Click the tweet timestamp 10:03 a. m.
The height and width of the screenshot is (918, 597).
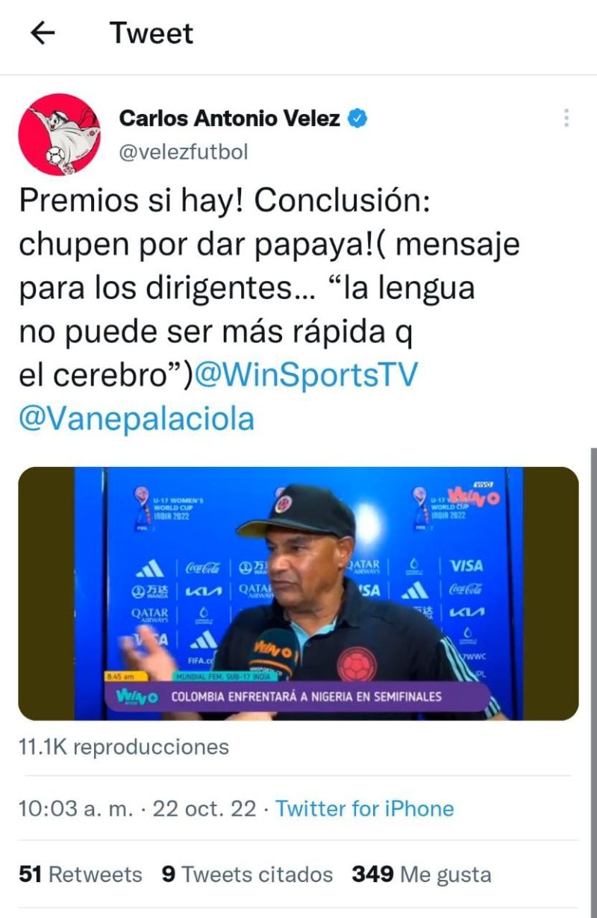[x=76, y=808]
